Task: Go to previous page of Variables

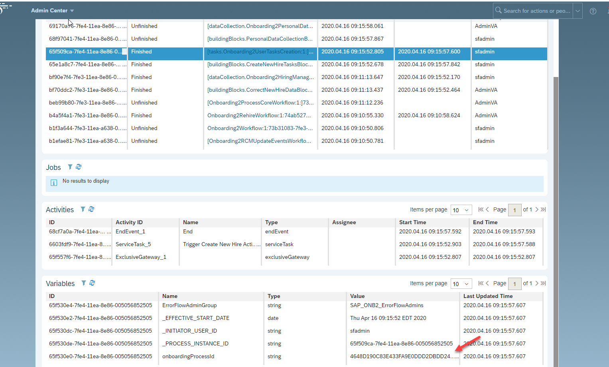Action: [x=487, y=283]
